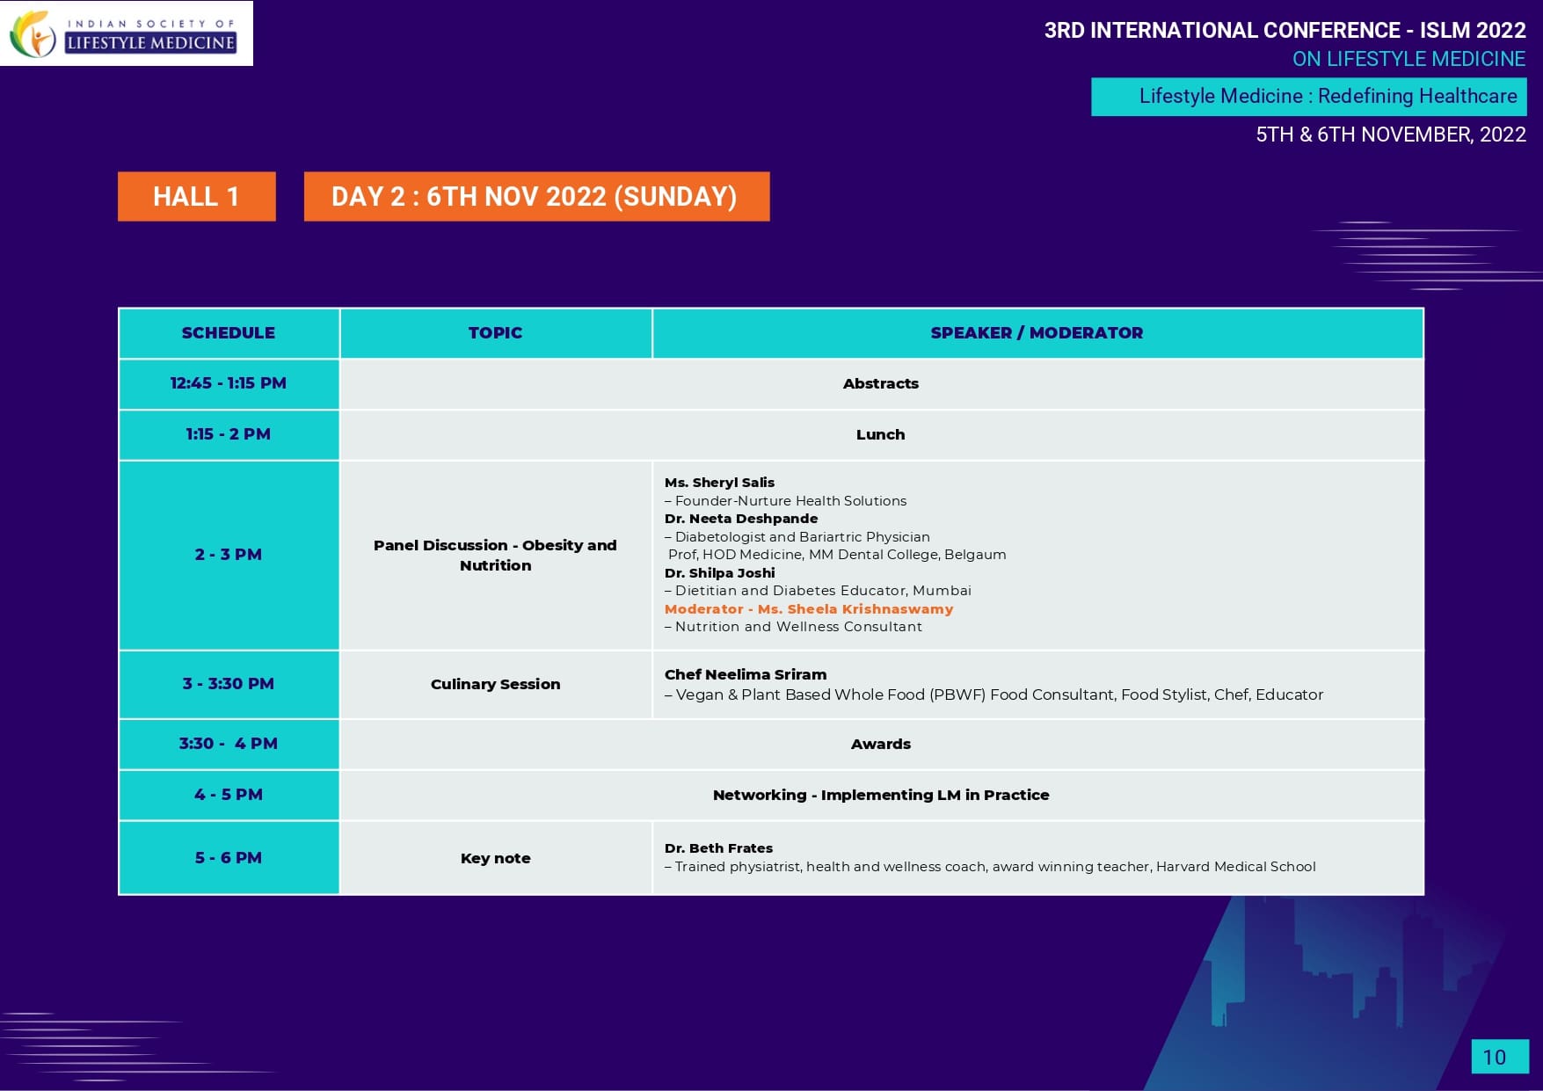Click the DAY 2 : 6TH NOV 2022 banner
The height and width of the screenshot is (1091, 1543).
click(535, 196)
